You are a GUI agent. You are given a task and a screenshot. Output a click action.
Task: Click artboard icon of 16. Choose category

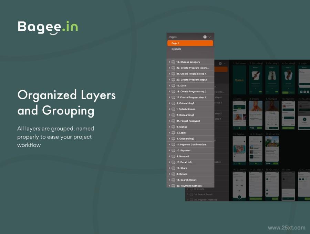click(173, 62)
